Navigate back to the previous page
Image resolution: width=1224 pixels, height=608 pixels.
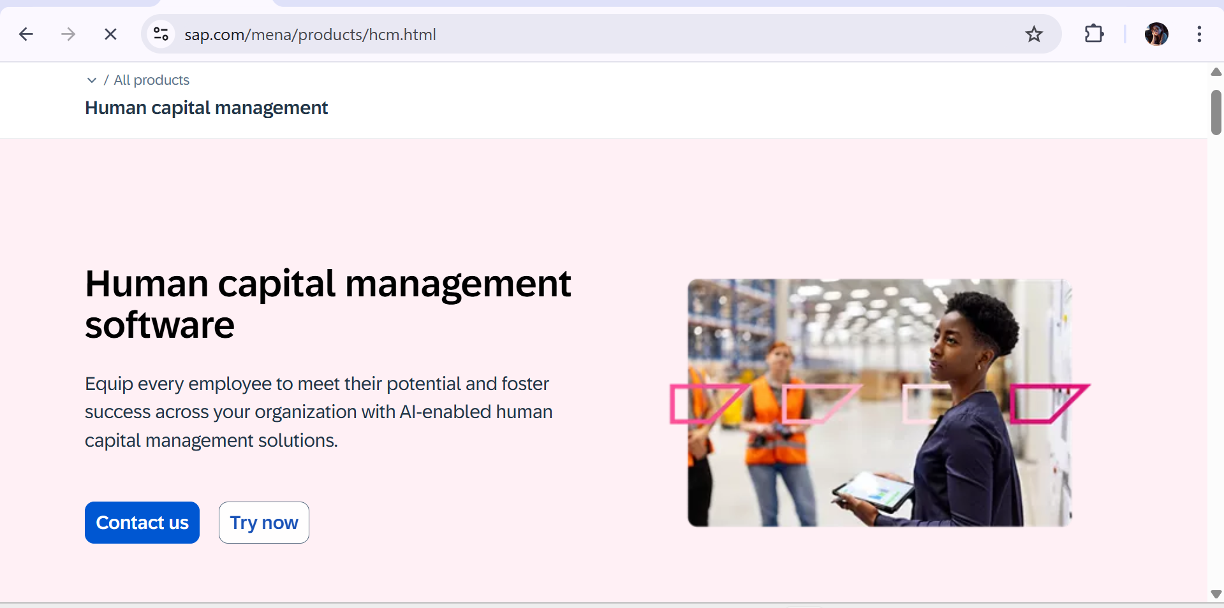click(x=26, y=34)
